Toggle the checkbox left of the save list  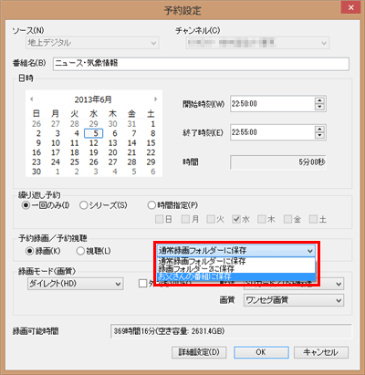pos(142,284)
